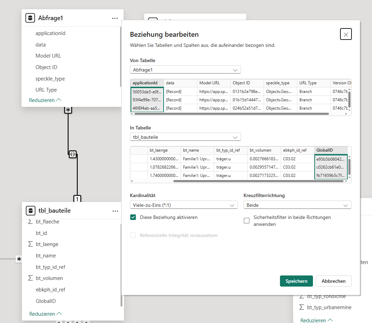Select the URL Type column header in the preview
The height and width of the screenshot is (323, 372).
tap(314, 83)
